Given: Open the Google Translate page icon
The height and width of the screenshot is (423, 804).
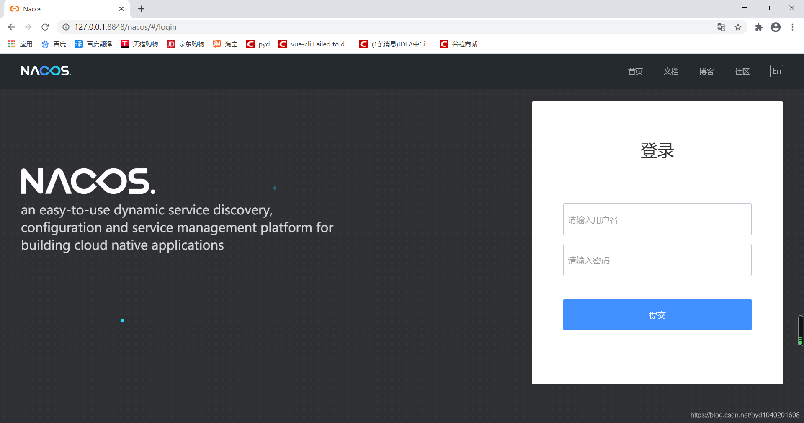Looking at the screenshot, I should (721, 27).
